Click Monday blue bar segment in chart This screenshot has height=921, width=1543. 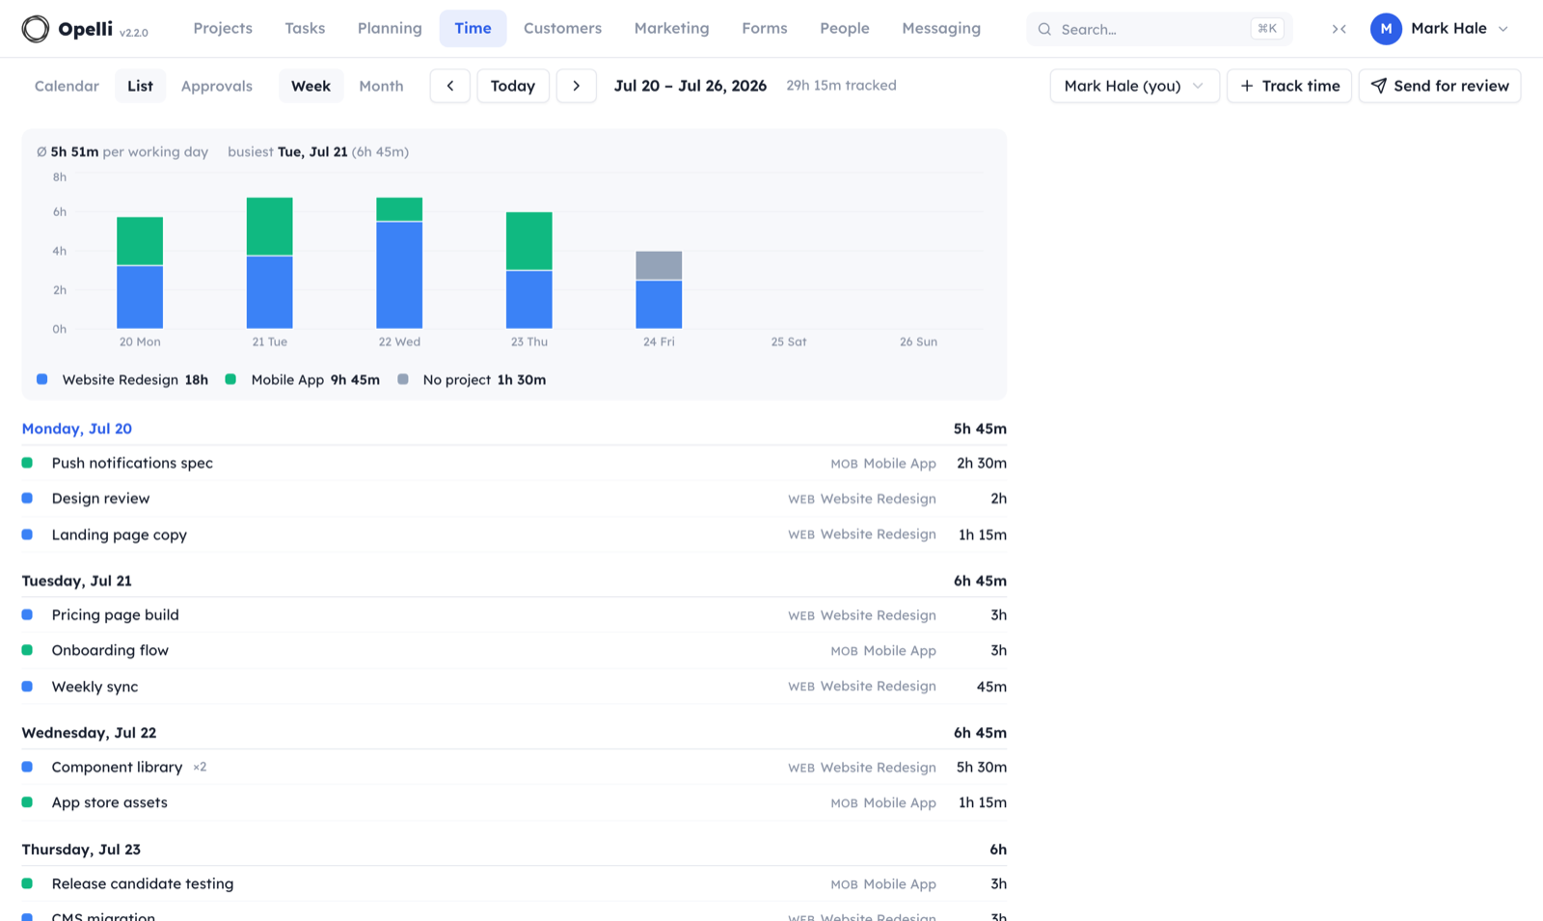tap(140, 297)
